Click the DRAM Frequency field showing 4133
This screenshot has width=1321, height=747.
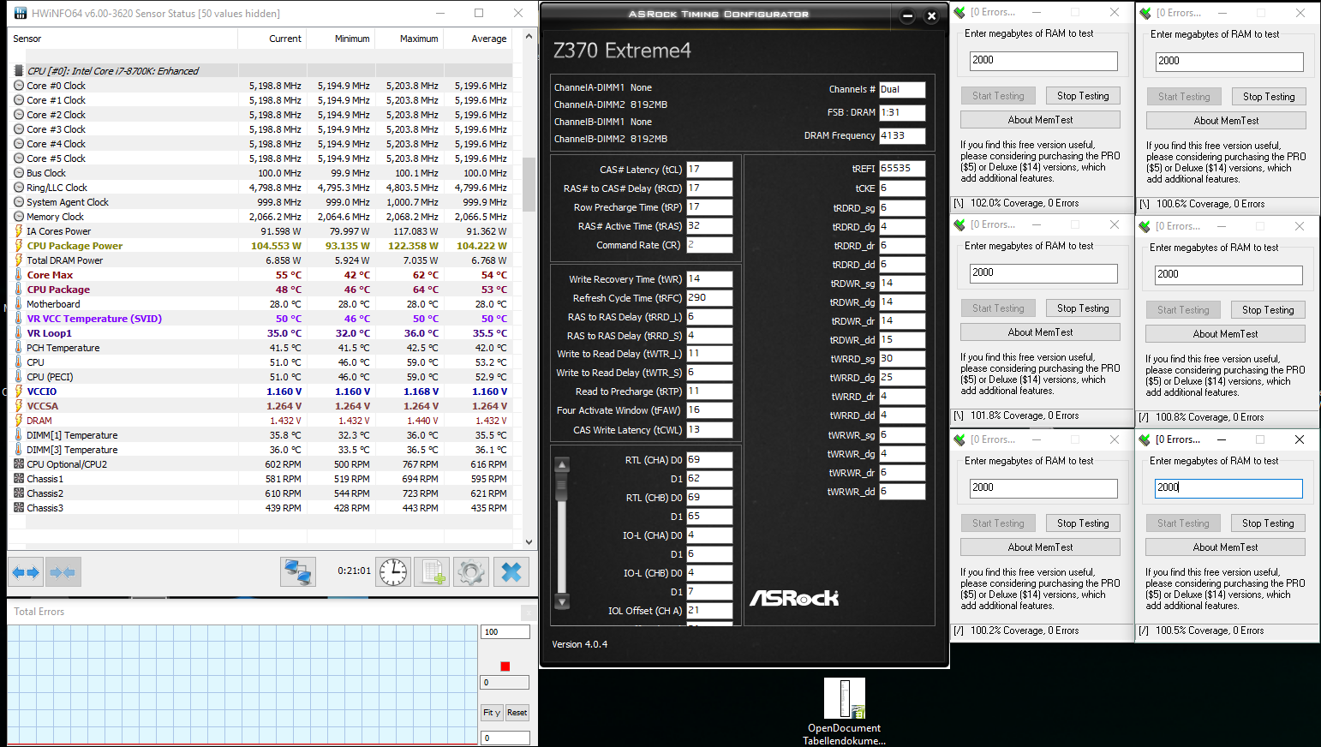click(902, 135)
